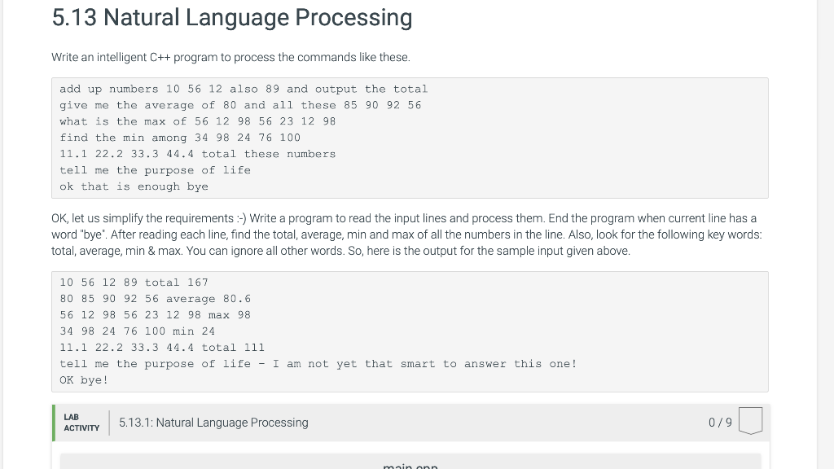This screenshot has width=834, height=469.
Task: Click the LAB ACTIVITY badge
Action: 81,422
